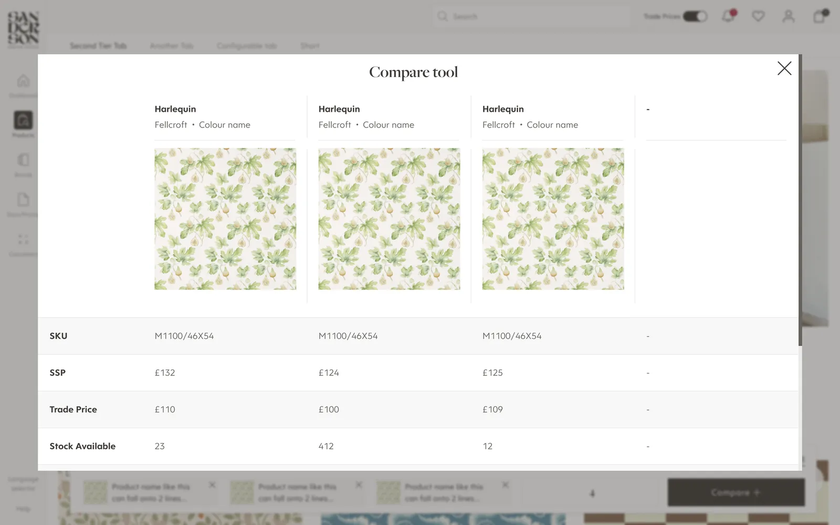Image resolution: width=840 pixels, height=525 pixels.
Task: Select the £132 SSP value
Action: pyautogui.click(x=165, y=373)
